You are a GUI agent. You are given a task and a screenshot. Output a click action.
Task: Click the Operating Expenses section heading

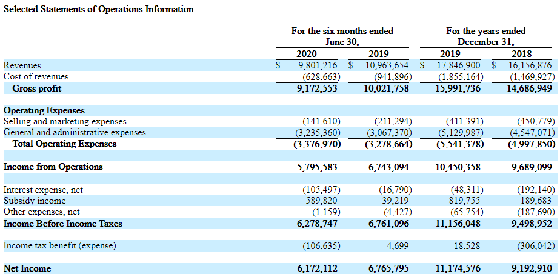[x=44, y=110]
